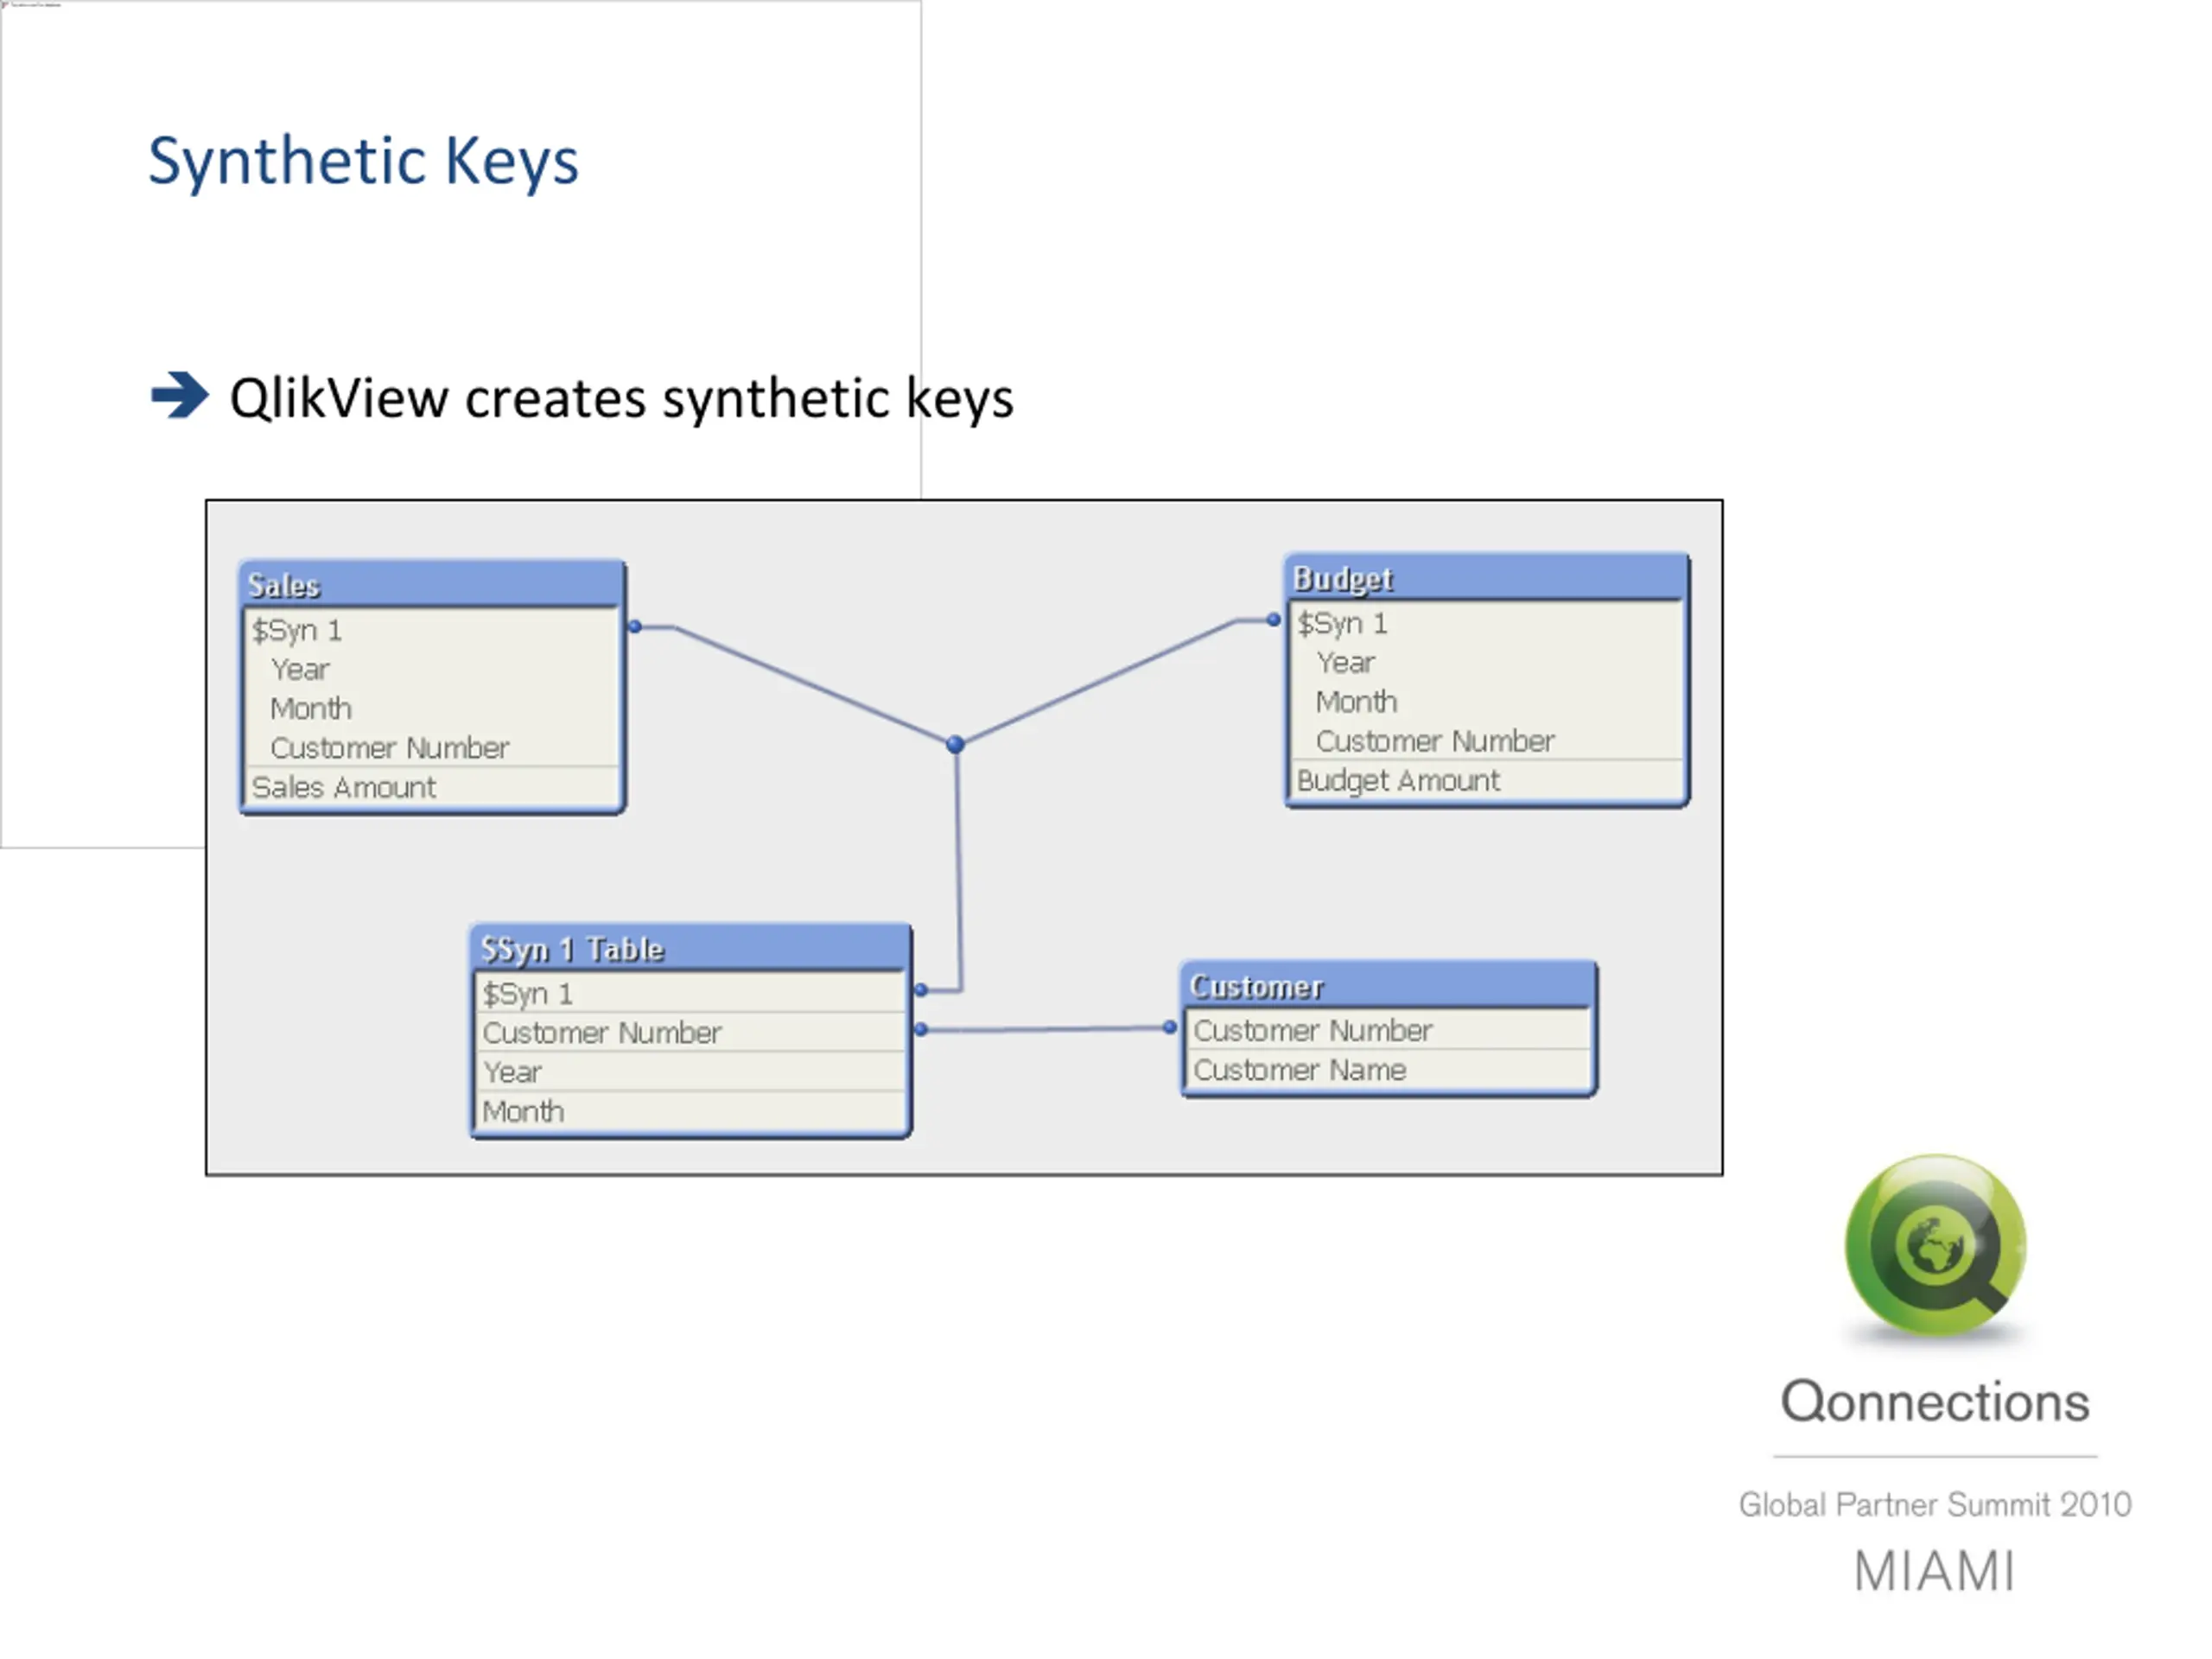
Task: Select Year field in Budget table
Action: point(1486,662)
